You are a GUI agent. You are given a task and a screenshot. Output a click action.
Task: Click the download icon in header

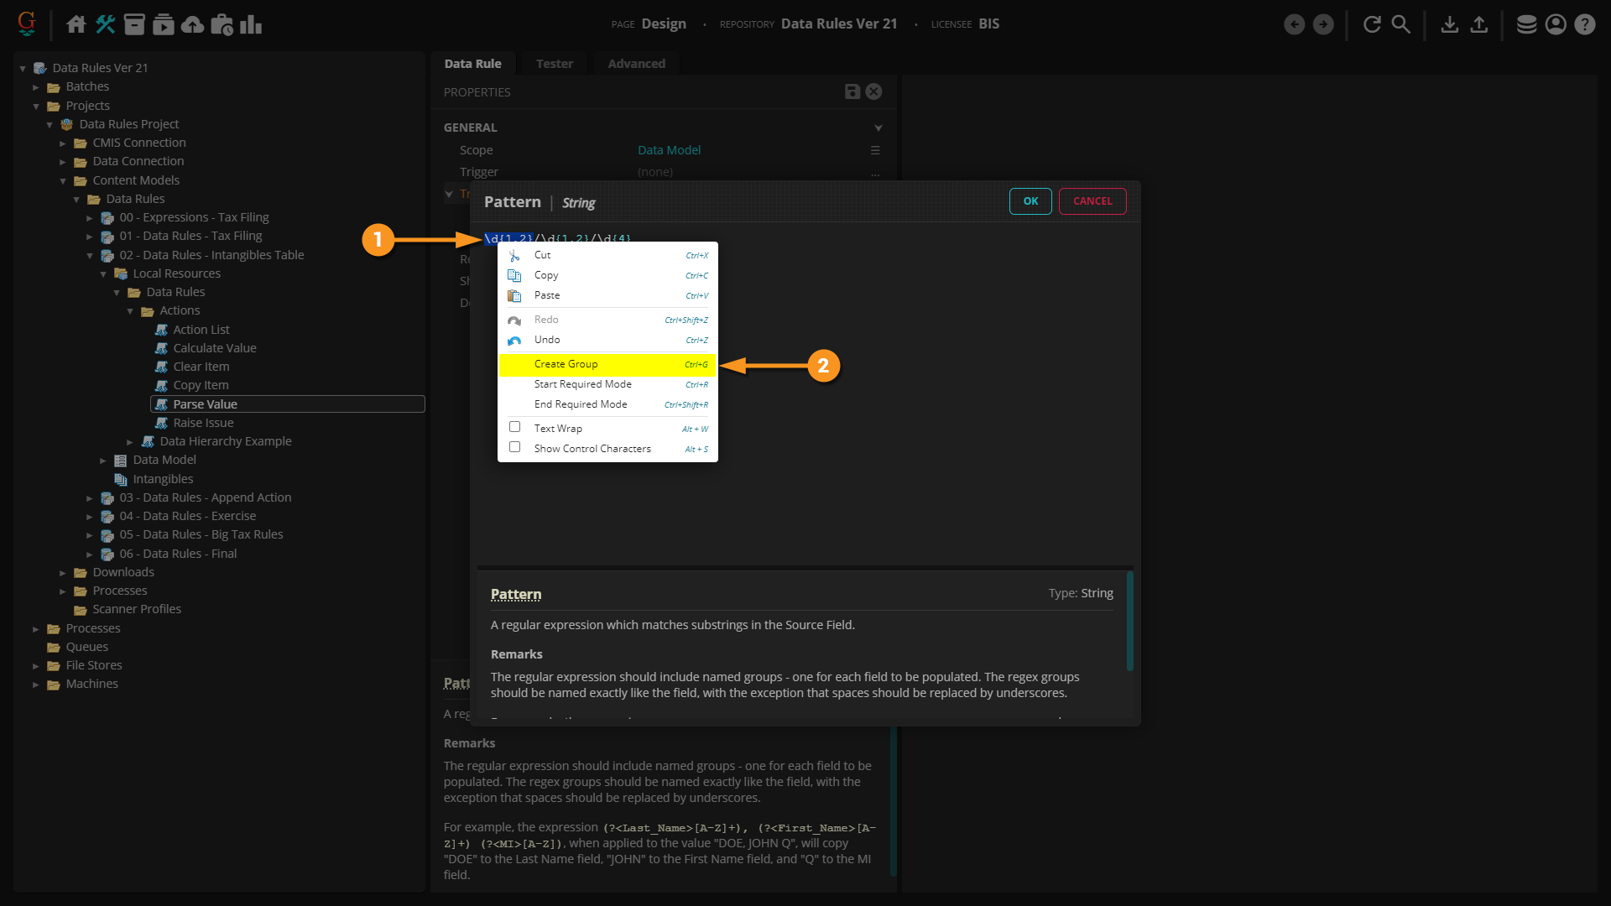click(x=1449, y=24)
